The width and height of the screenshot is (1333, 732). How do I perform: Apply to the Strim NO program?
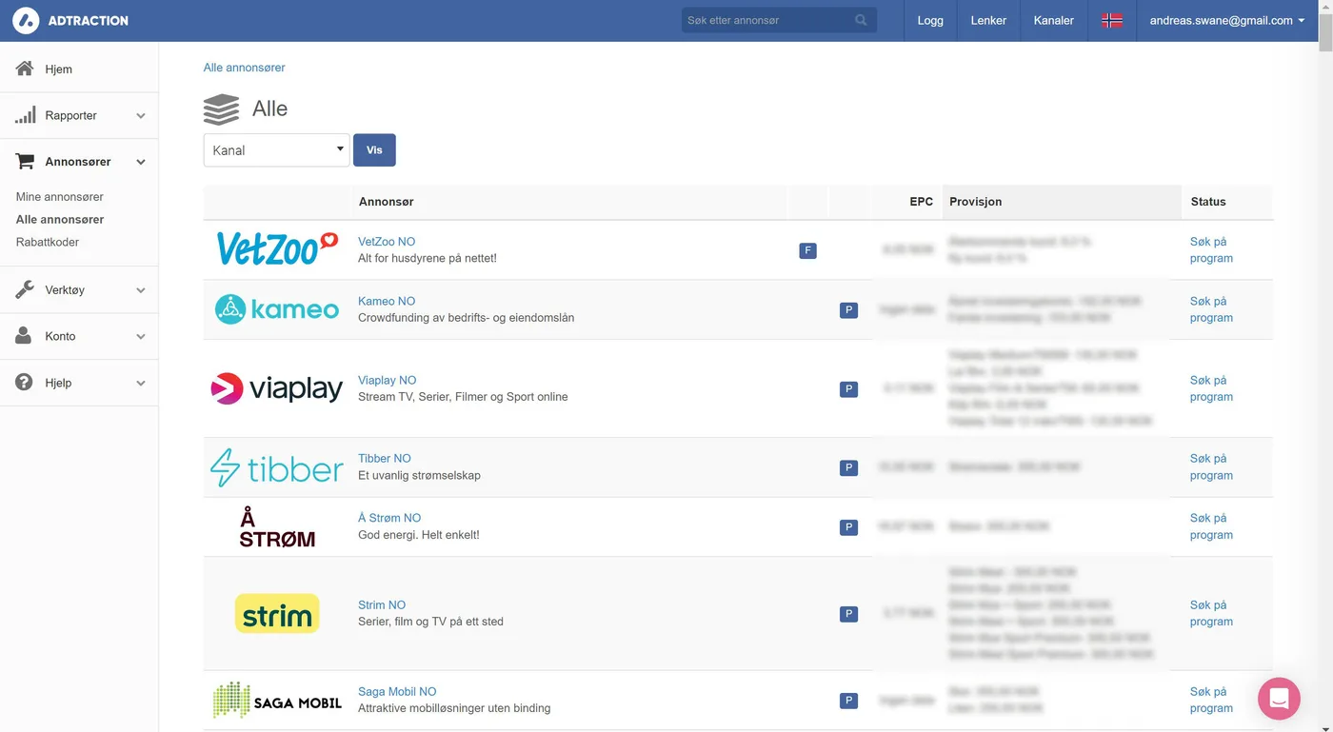click(x=1211, y=613)
